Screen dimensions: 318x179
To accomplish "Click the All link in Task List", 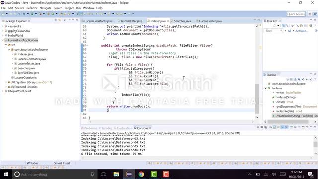I will pyautogui.click(x=289, y=31).
